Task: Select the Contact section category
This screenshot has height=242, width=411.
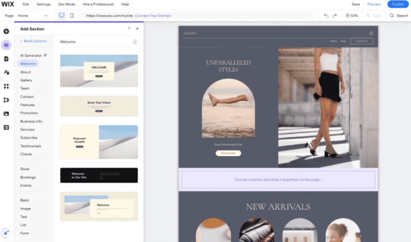Action: tap(27, 97)
